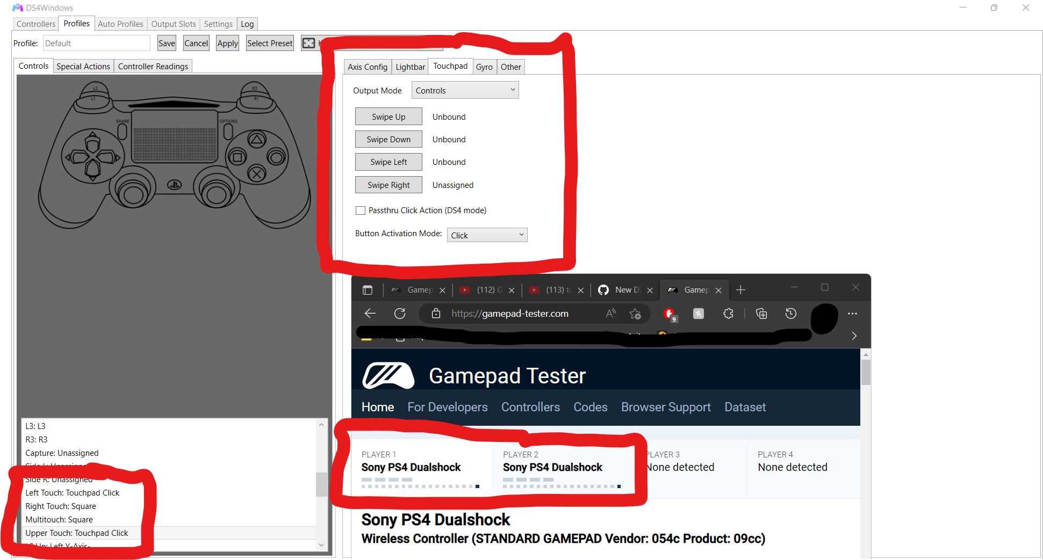Open the browser tab actions menu icon
Viewport: 1043px width, 560px height.
click(x=368, y=290)
